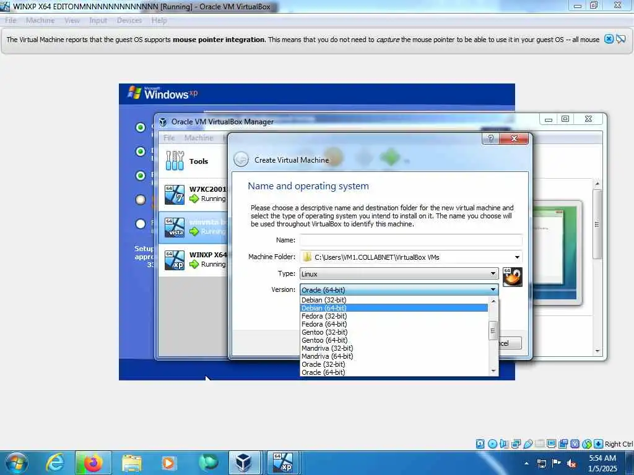Choose Debian (32-bit) from the version list
This screenshot has height=475, width=634.
(394, 300)
